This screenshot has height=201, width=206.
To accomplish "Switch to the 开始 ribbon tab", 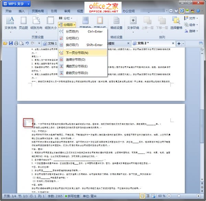I will click(x=8, y=11).
